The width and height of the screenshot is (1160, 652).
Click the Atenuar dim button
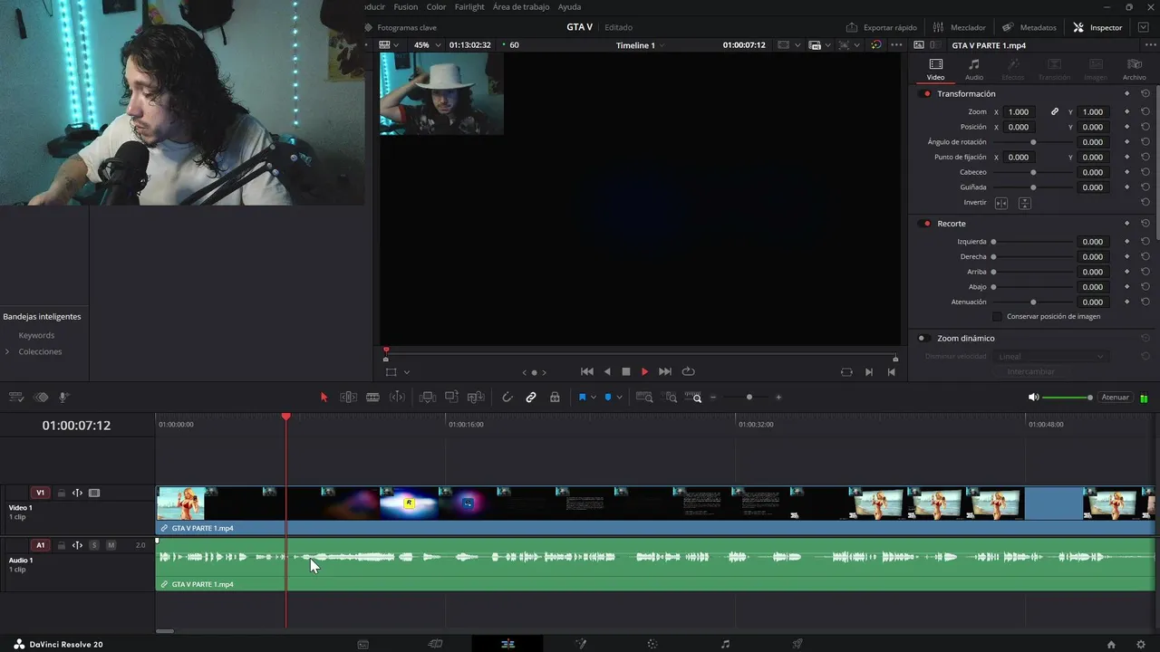tap(1115, 398)
